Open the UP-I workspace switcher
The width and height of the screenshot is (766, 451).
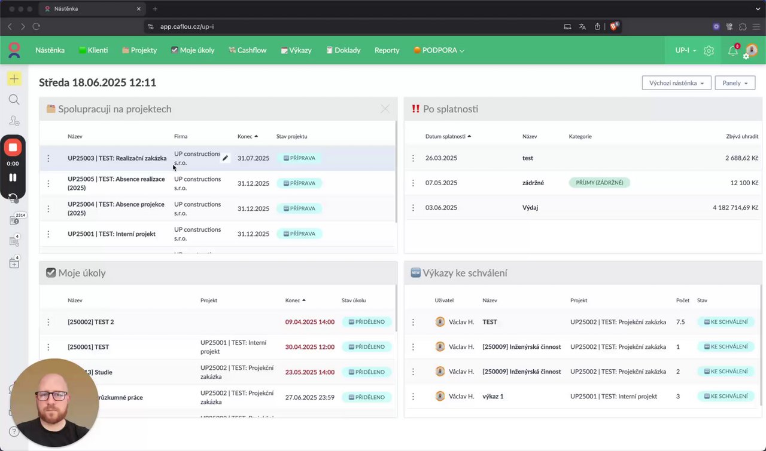pos(686,51)
